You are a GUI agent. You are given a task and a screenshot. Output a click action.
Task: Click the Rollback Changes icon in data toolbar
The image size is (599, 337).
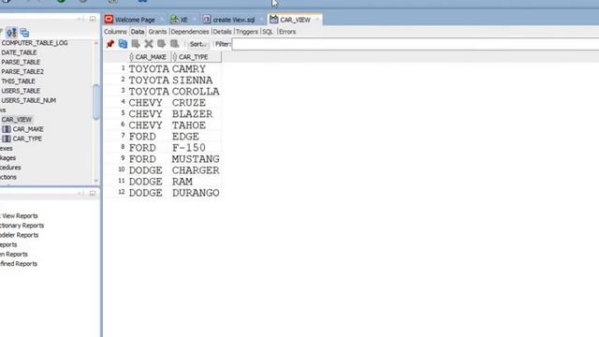(x=174, y=44)
